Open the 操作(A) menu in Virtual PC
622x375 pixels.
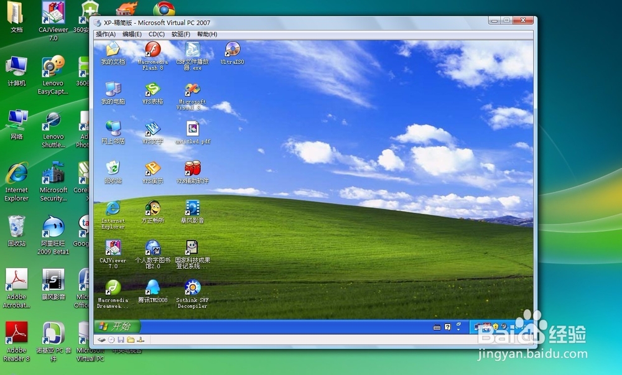point(106,34)
